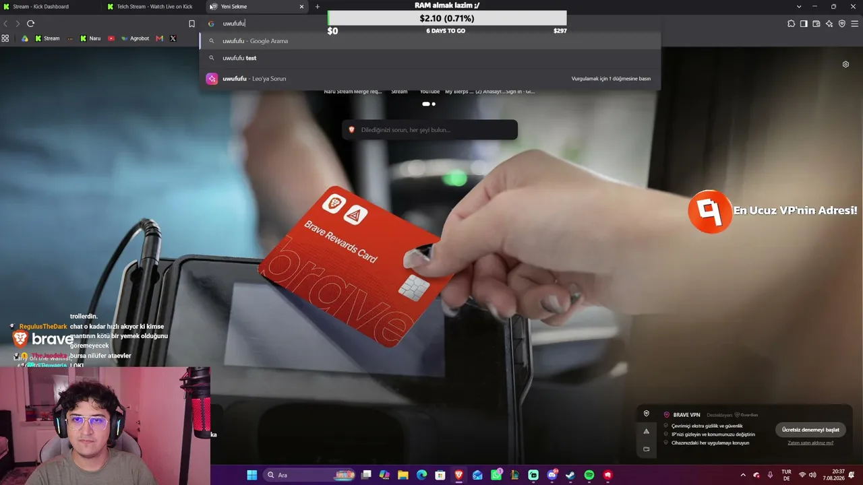The width and height of the screenshot is (863, 485).
Task: Open Microsoft Store from the taskbar
Action: [440, 475]
